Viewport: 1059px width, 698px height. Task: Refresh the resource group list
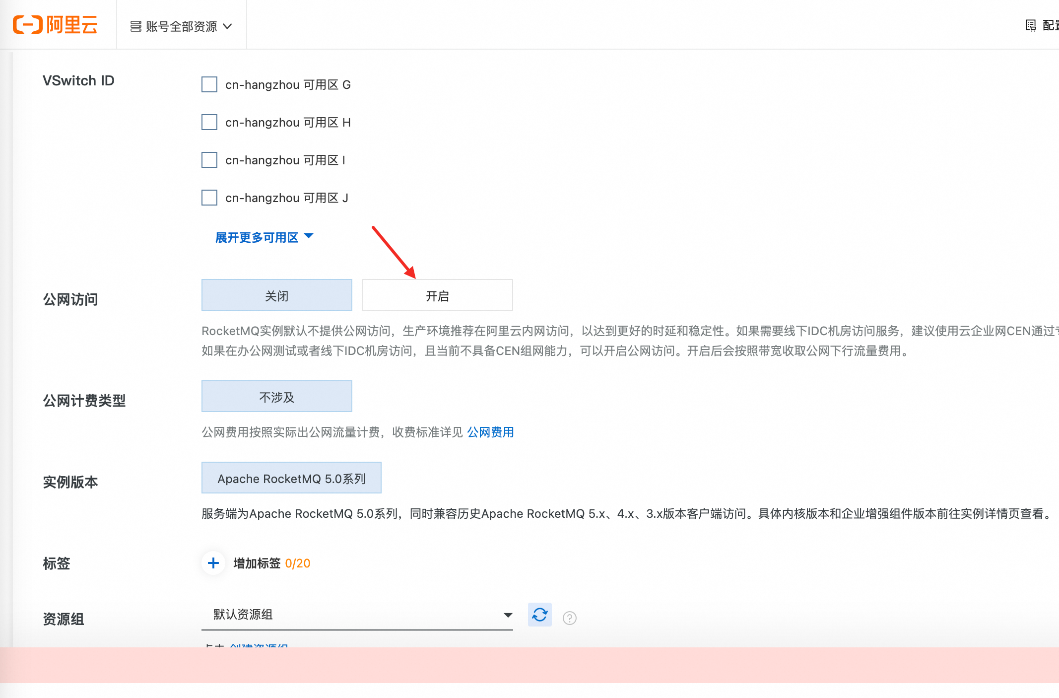tap(539, 615)
